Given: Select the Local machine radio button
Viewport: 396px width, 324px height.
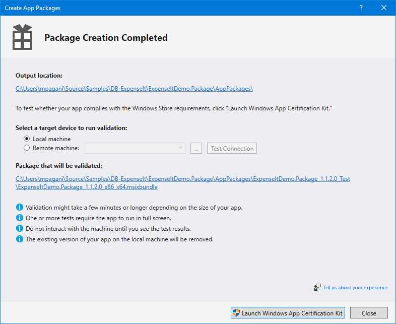Looking at the screenshot, I should click(x=27, y=139).
